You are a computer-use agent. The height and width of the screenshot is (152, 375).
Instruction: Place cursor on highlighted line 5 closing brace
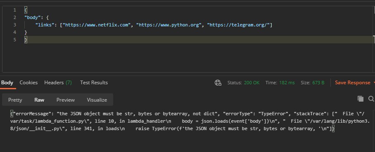[x=26, y=40]
